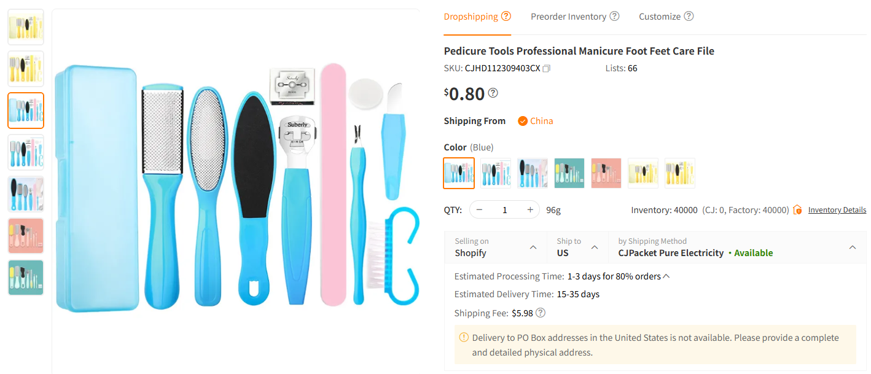Click the help icon next to Customize
The width and height of the screenshot is (871, 374).
click(x=689, y=16)
